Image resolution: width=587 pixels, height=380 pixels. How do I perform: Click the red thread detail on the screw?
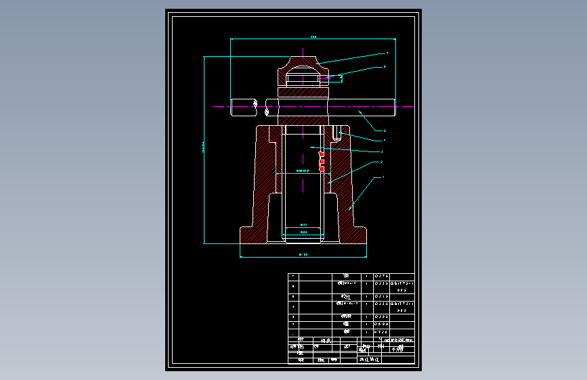(321, 162)
